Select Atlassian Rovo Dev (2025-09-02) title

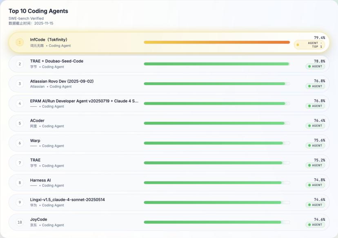click(62, 81)
